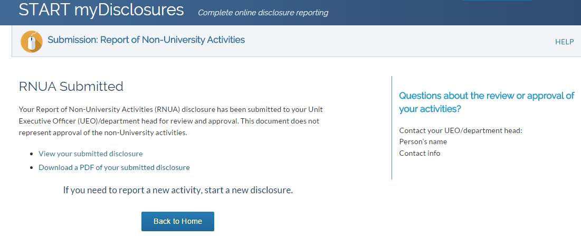Click the Contact your UEO/department head line
This screenshot has width=581, height=236.
[461, 130]
